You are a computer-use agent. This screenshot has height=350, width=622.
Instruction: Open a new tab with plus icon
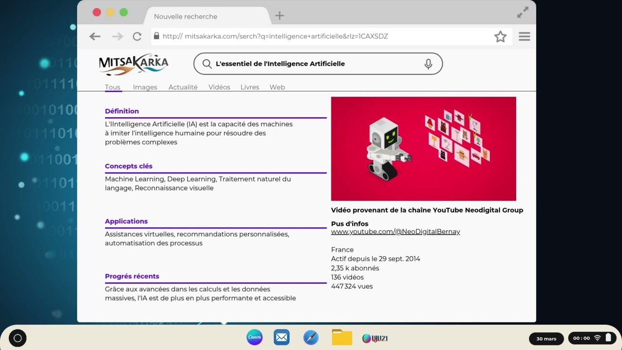[x=279, y=16]
